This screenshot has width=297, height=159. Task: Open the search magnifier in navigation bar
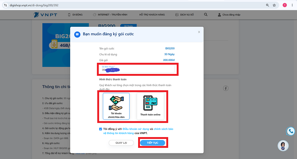point(206,14)
